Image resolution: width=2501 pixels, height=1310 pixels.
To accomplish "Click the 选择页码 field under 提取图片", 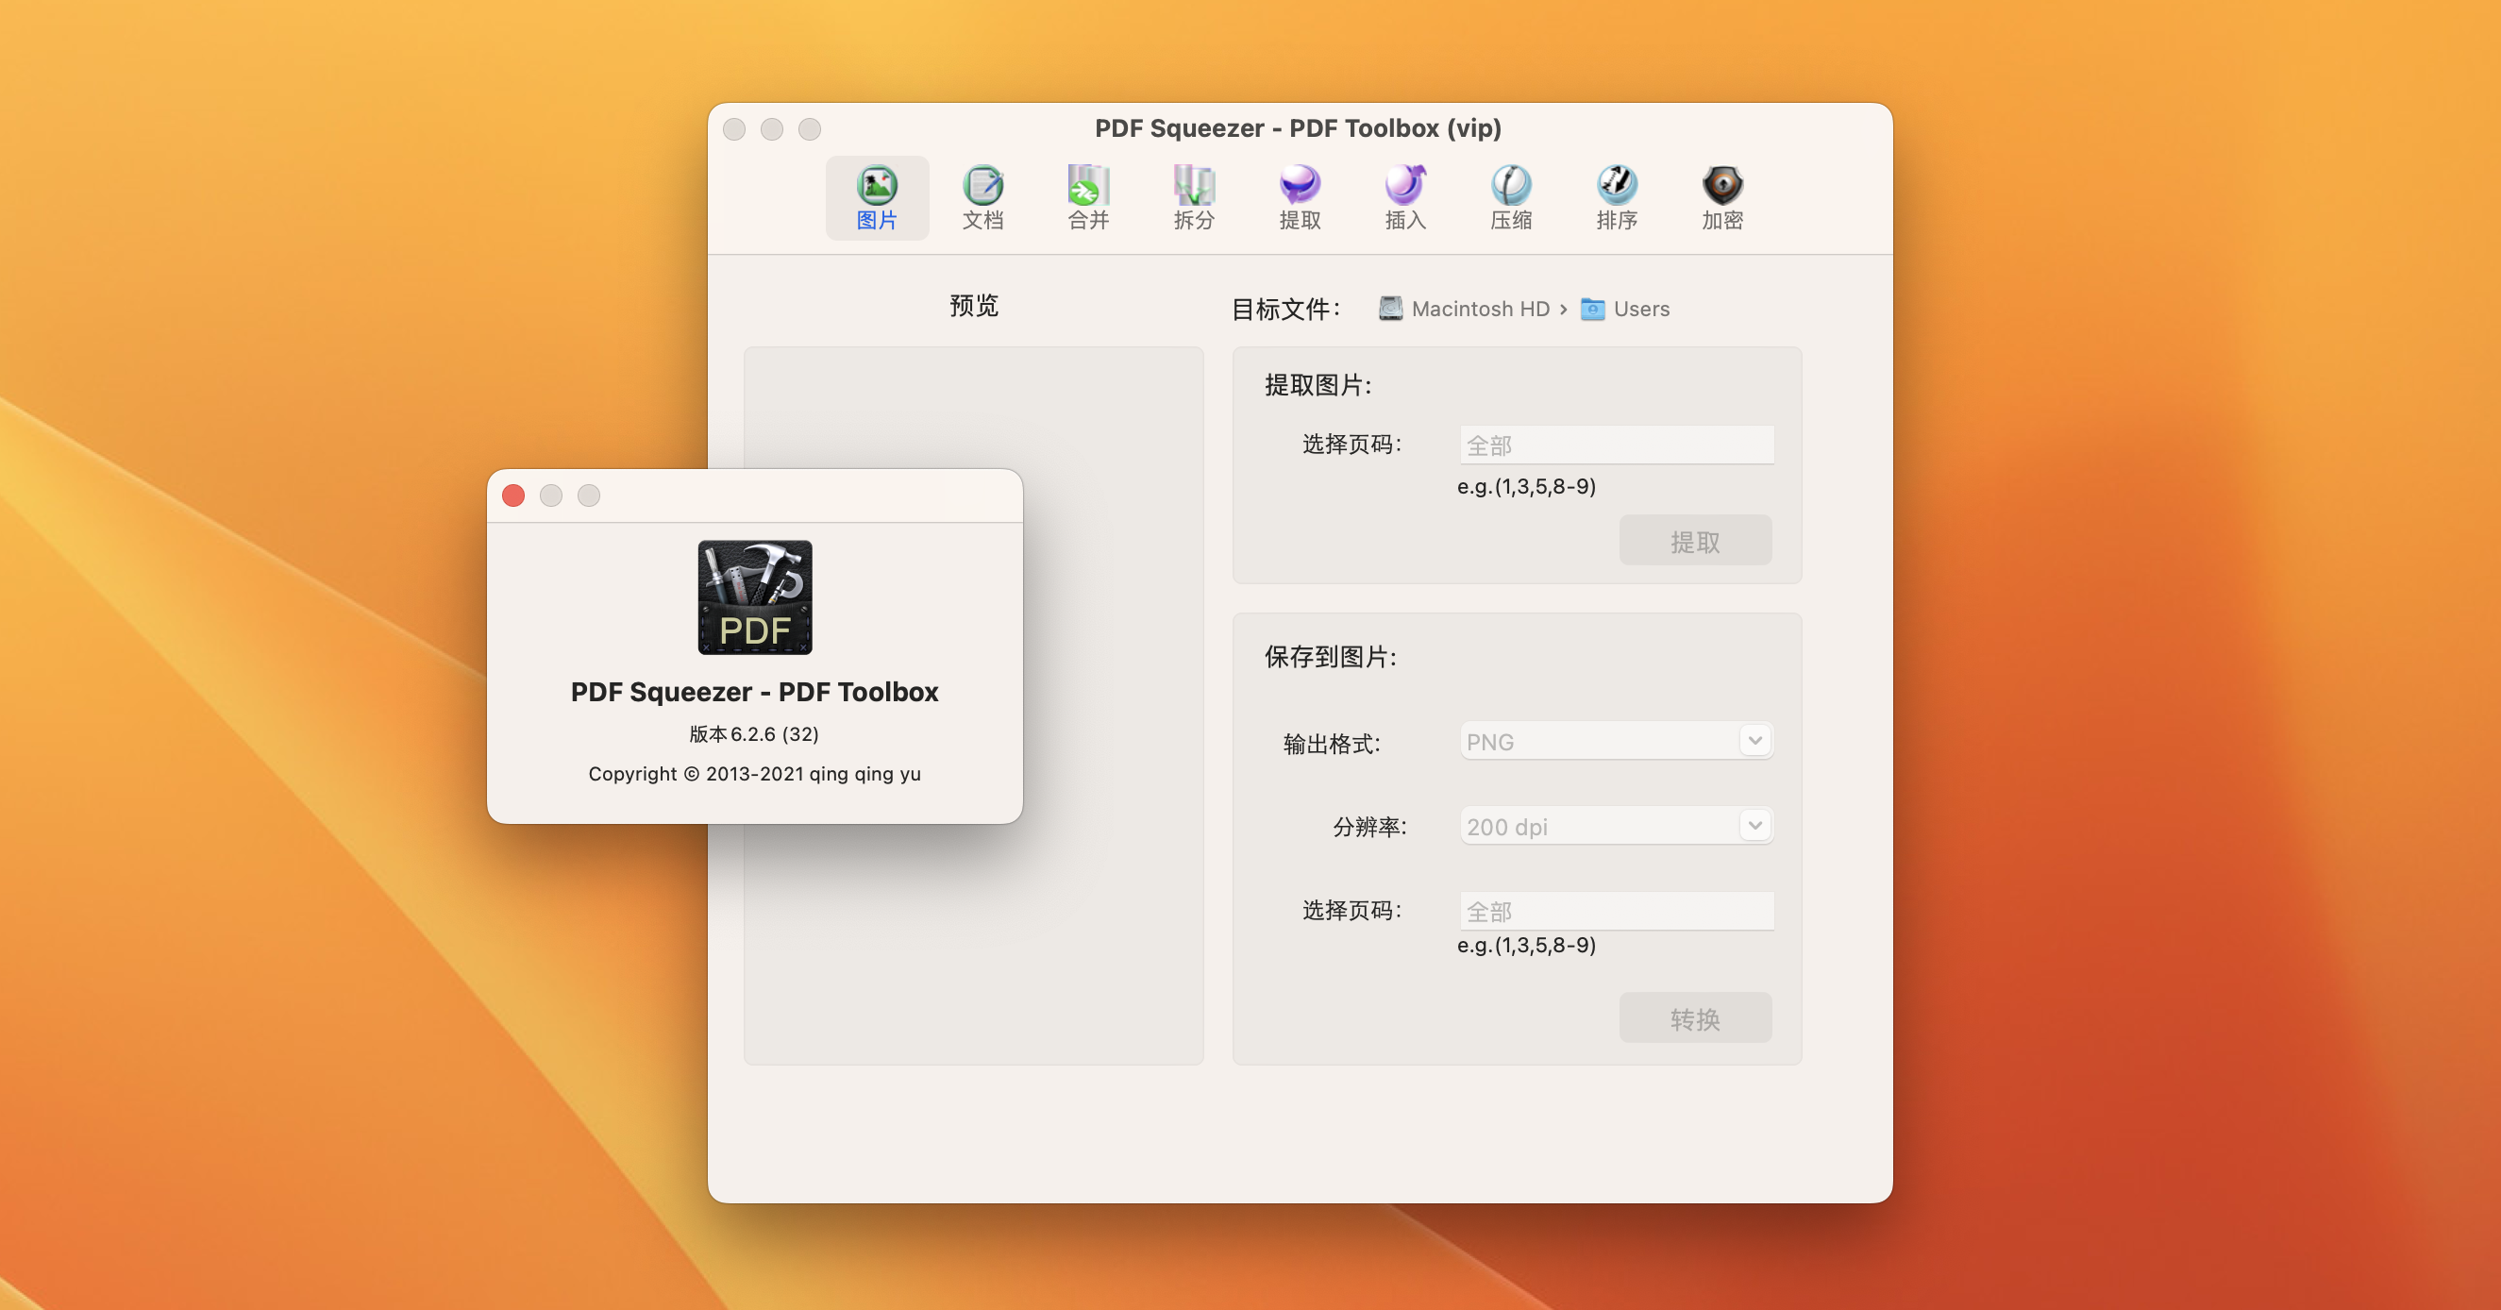I will pos(1617,445).
